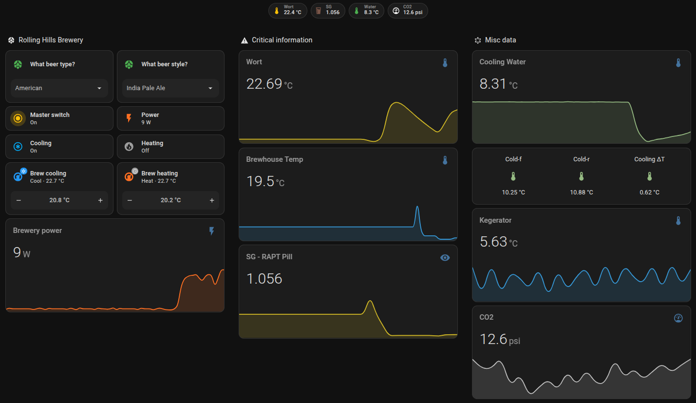Expand the beer style dropdown India Pale Ale
This screenshot has width=696, height=403.
point(170,88)
